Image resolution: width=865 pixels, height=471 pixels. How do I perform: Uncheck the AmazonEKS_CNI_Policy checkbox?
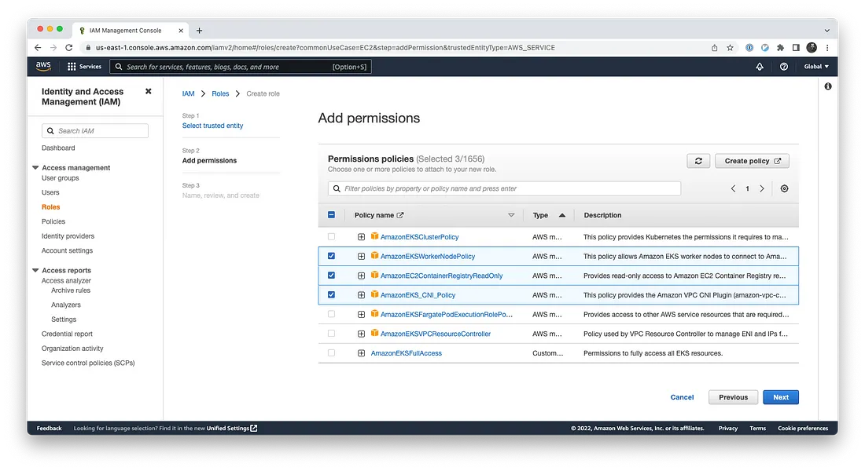pyautogui.click(x=331, y=294)
